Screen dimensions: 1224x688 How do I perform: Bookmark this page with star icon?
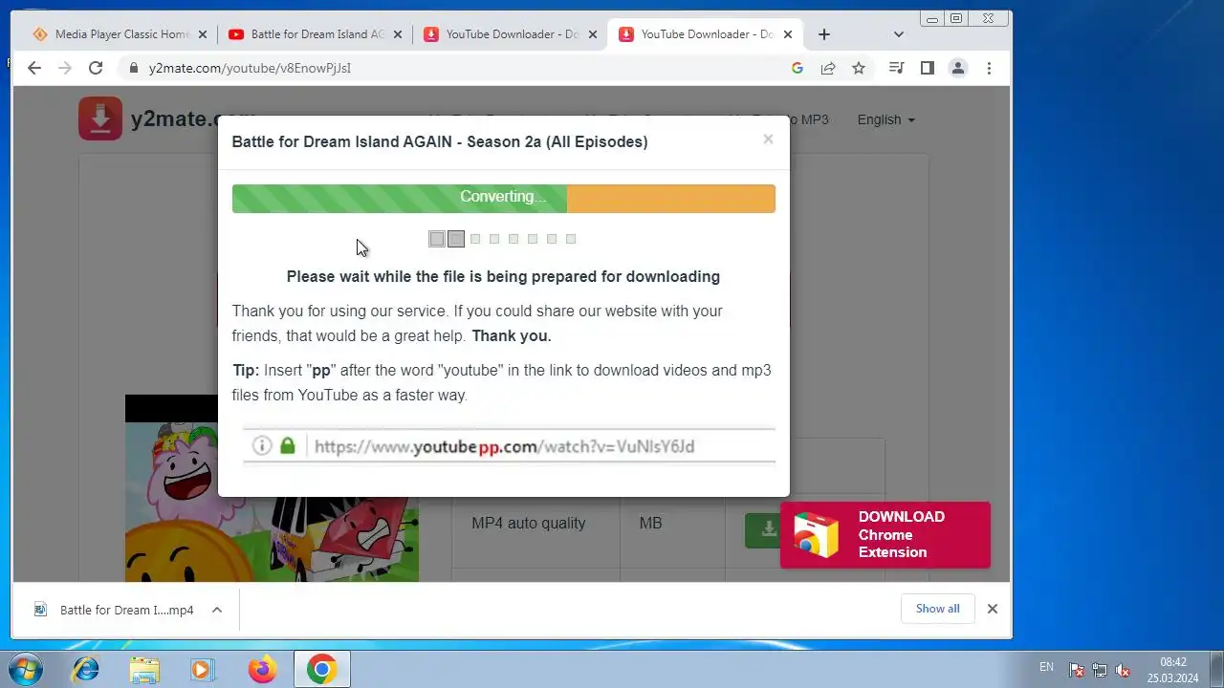(x=859, y=68)
